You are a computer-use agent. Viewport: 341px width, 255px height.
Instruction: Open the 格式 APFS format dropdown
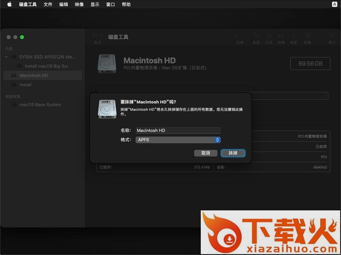pos(178,140)
